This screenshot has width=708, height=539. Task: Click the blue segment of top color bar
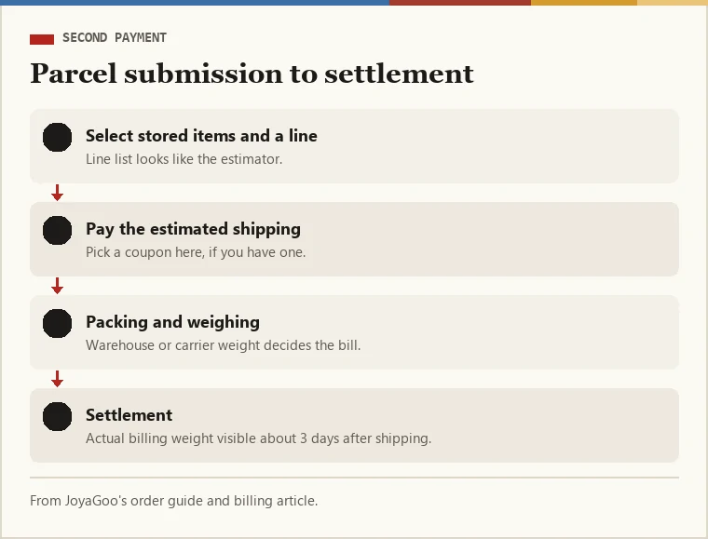coord(195,3)
